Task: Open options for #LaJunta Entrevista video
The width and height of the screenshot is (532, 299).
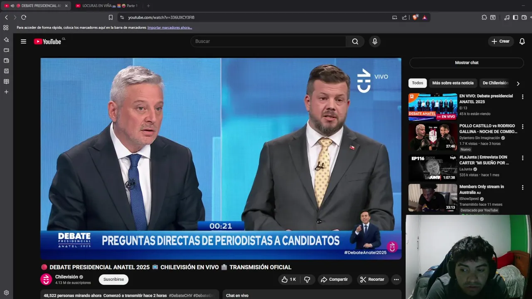Action: 522,158
